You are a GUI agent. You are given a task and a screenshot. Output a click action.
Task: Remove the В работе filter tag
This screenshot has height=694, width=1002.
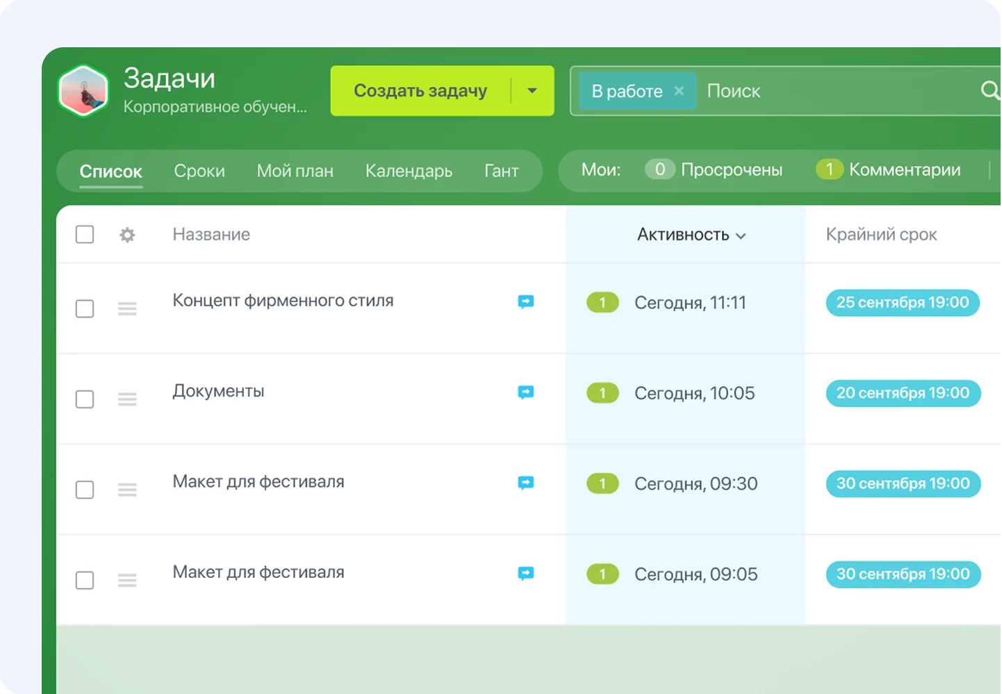click(x=679, y=91)
